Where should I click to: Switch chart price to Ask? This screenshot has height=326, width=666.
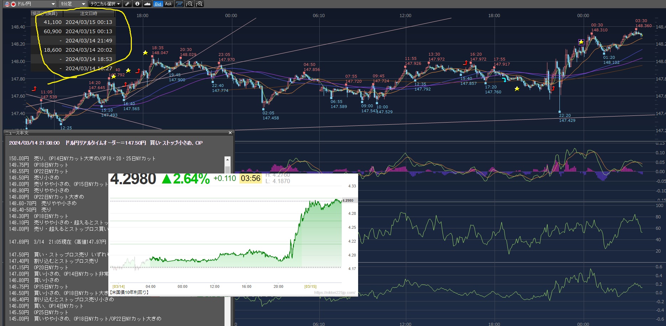168,4
